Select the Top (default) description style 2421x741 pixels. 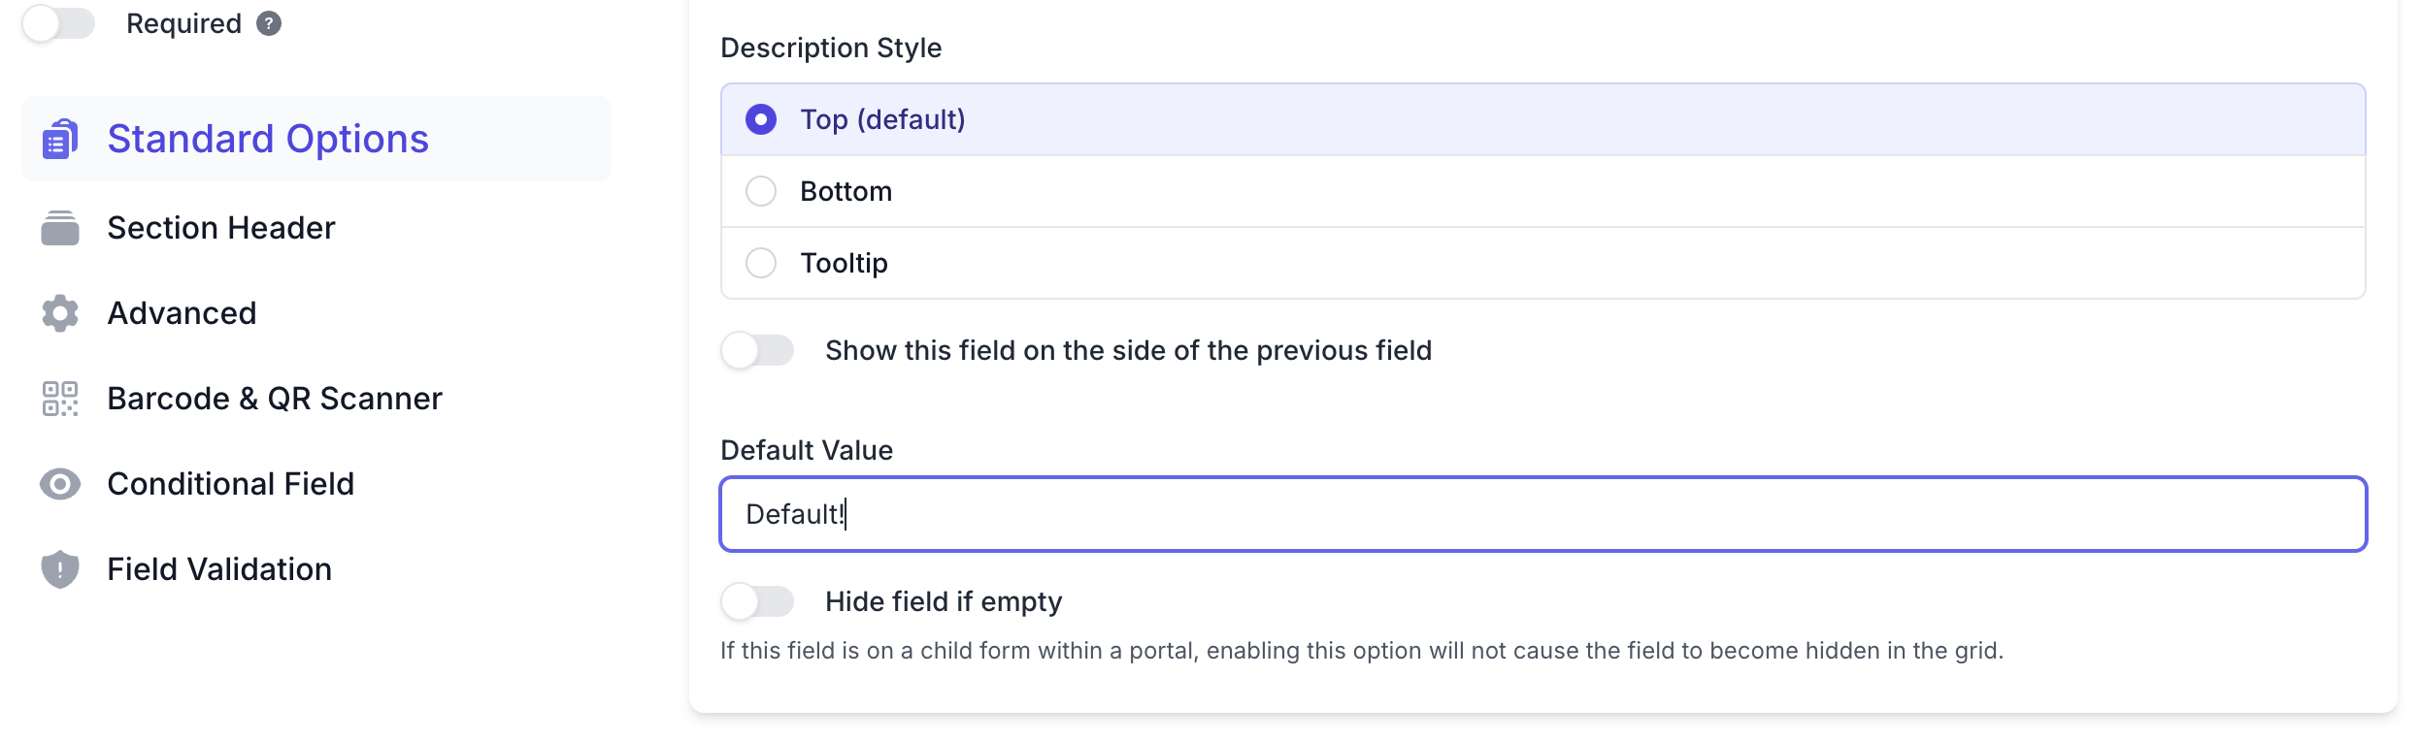tap(761, 119)
